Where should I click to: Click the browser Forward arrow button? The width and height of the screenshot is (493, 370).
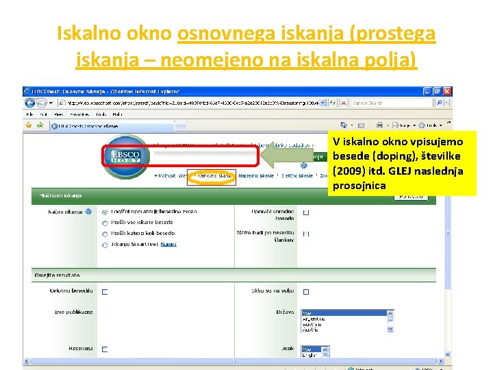click(x=42, y=103)
